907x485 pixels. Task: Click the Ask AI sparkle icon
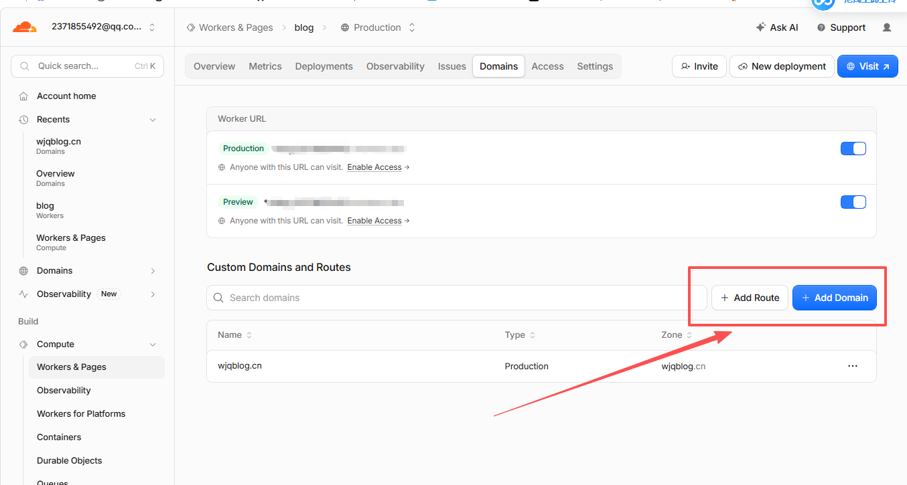coord(760,27)
